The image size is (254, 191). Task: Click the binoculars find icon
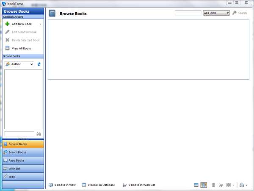click(39, 134)
